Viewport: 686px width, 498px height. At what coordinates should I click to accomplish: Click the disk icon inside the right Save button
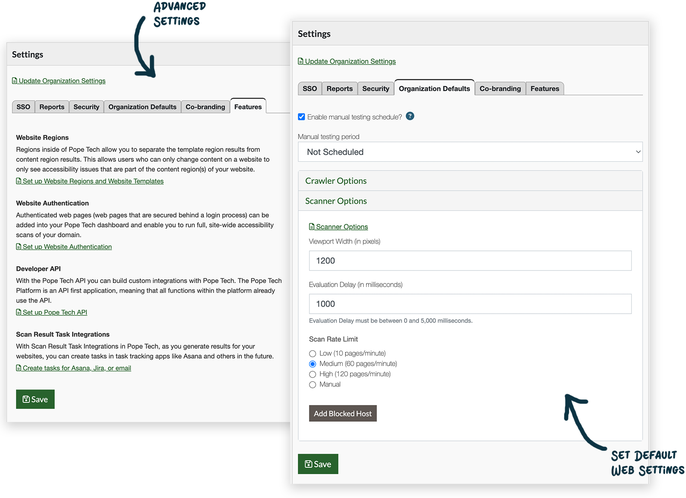[308, 463]
